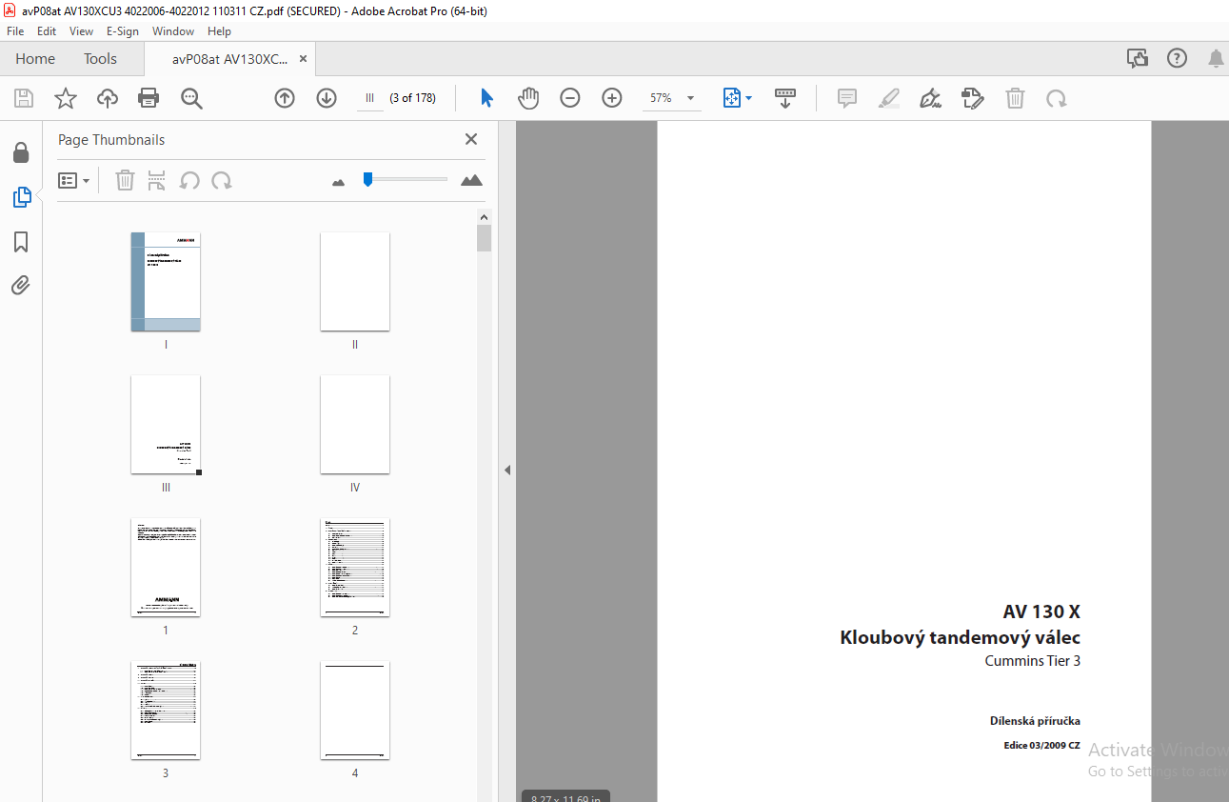Select page 2 contents thumbnail

pyautogui.click(x=355, y=568)
